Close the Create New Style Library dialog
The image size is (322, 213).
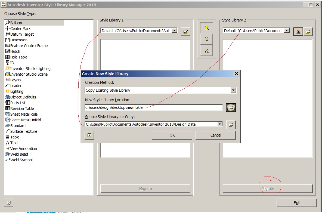click(236, 73)
